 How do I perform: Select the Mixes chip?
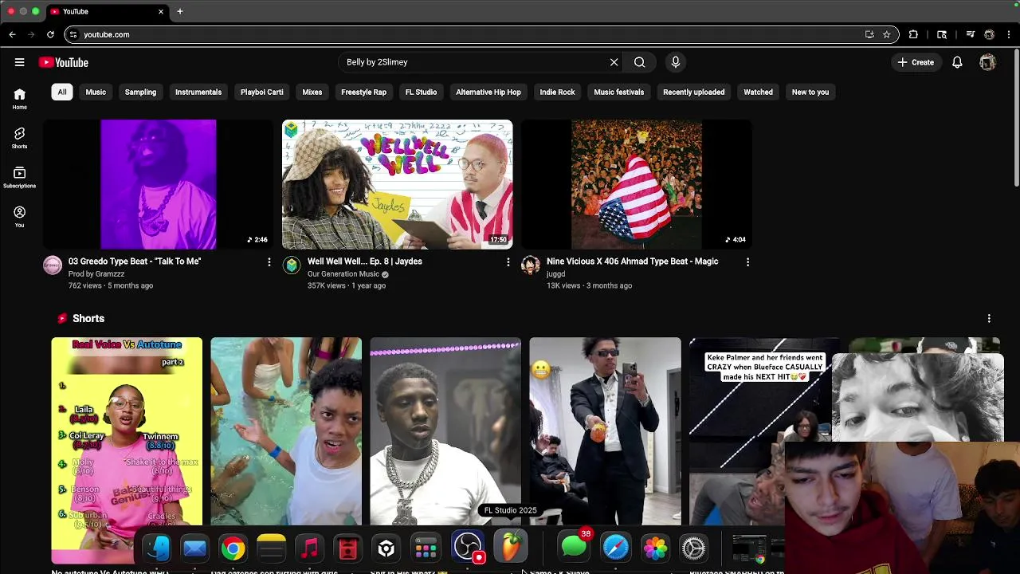(x=312, y=92)
